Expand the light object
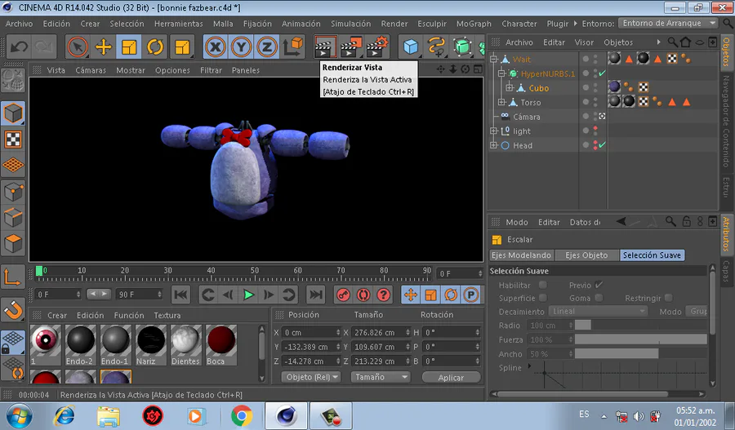Viewport: 735px width, 430px height. 493,131
